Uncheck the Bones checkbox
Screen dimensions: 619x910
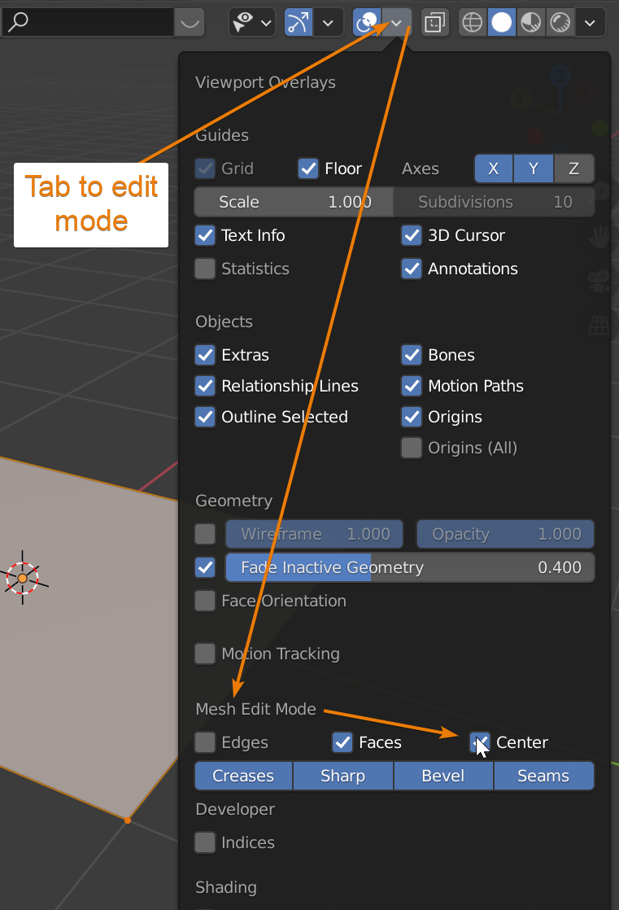click(412, 355)
